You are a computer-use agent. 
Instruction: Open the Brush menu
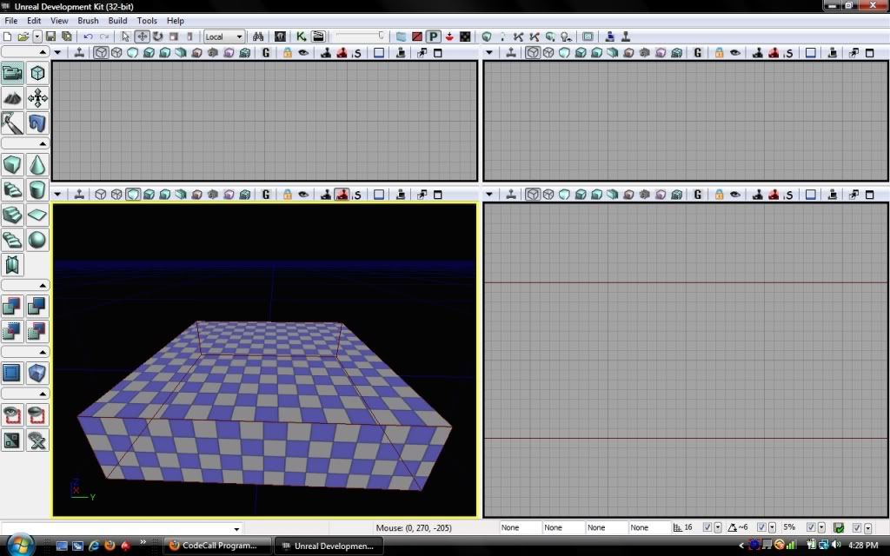tap(88, 21)
